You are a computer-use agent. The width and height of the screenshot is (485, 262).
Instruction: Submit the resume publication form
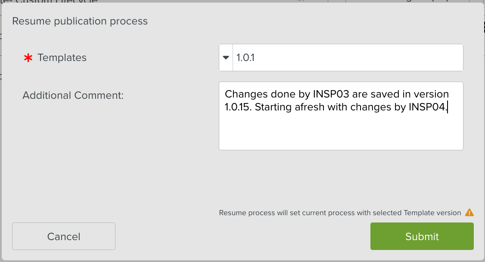pyautogui.click(x=422, y=236)
